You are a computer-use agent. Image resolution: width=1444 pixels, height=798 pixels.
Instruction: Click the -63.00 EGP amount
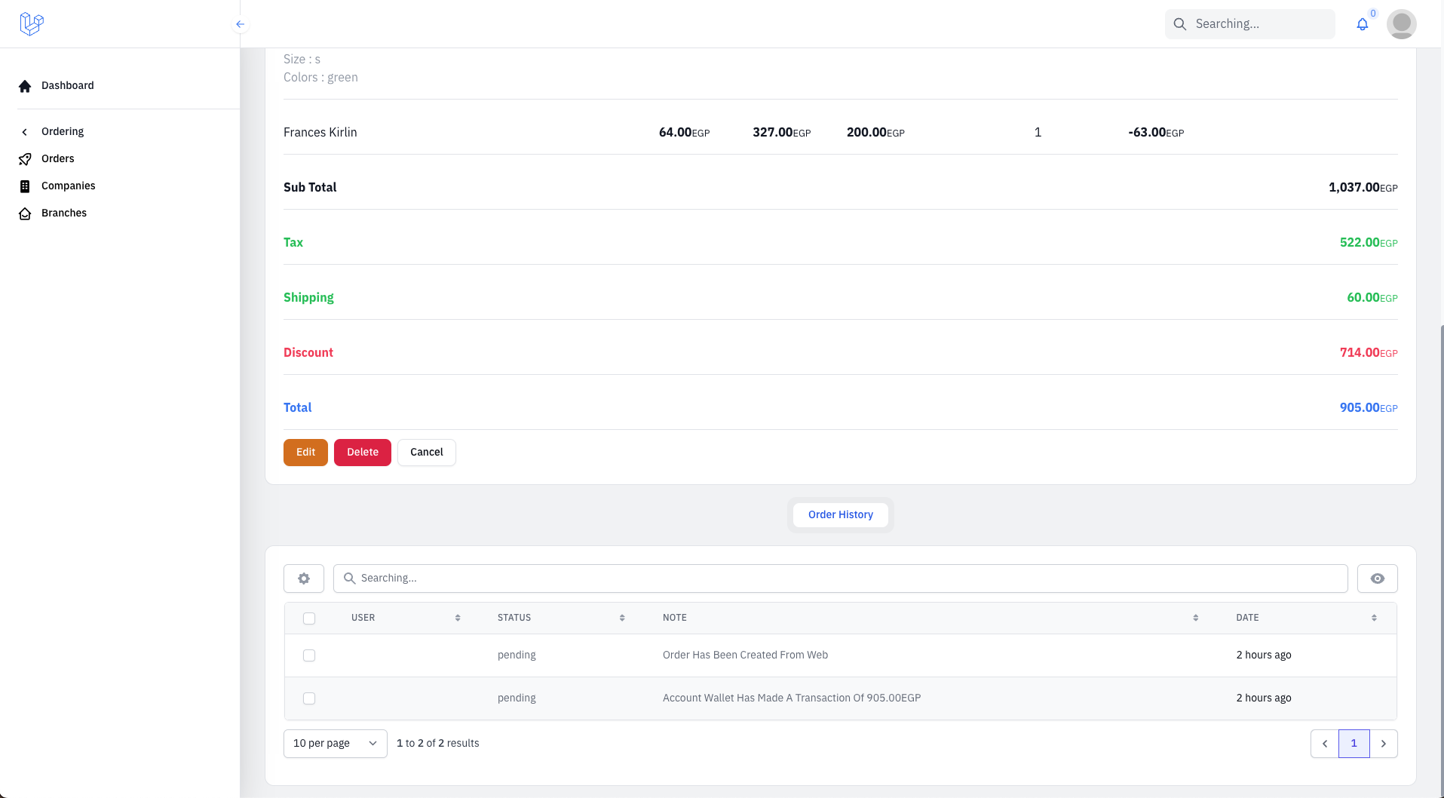(1156, 133)
